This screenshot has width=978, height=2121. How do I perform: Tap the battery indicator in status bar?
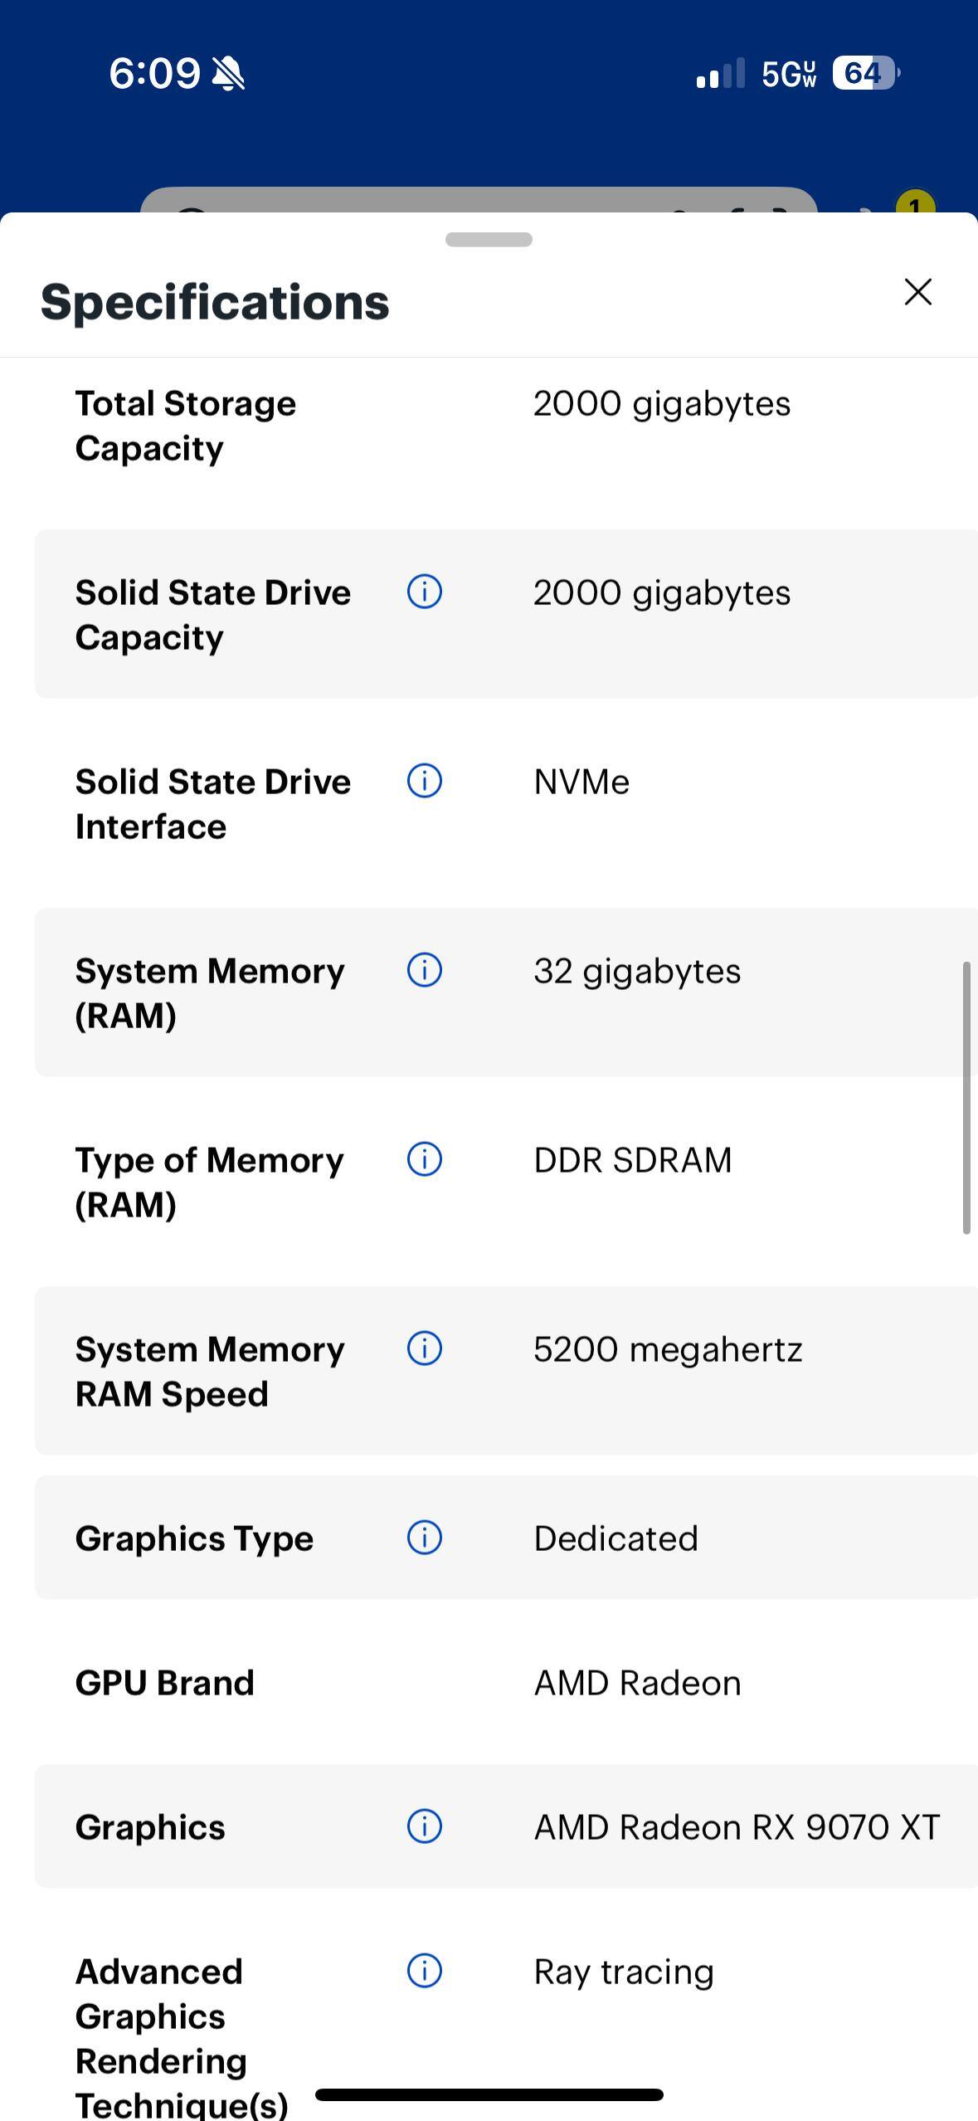click(x=864, y=73)
